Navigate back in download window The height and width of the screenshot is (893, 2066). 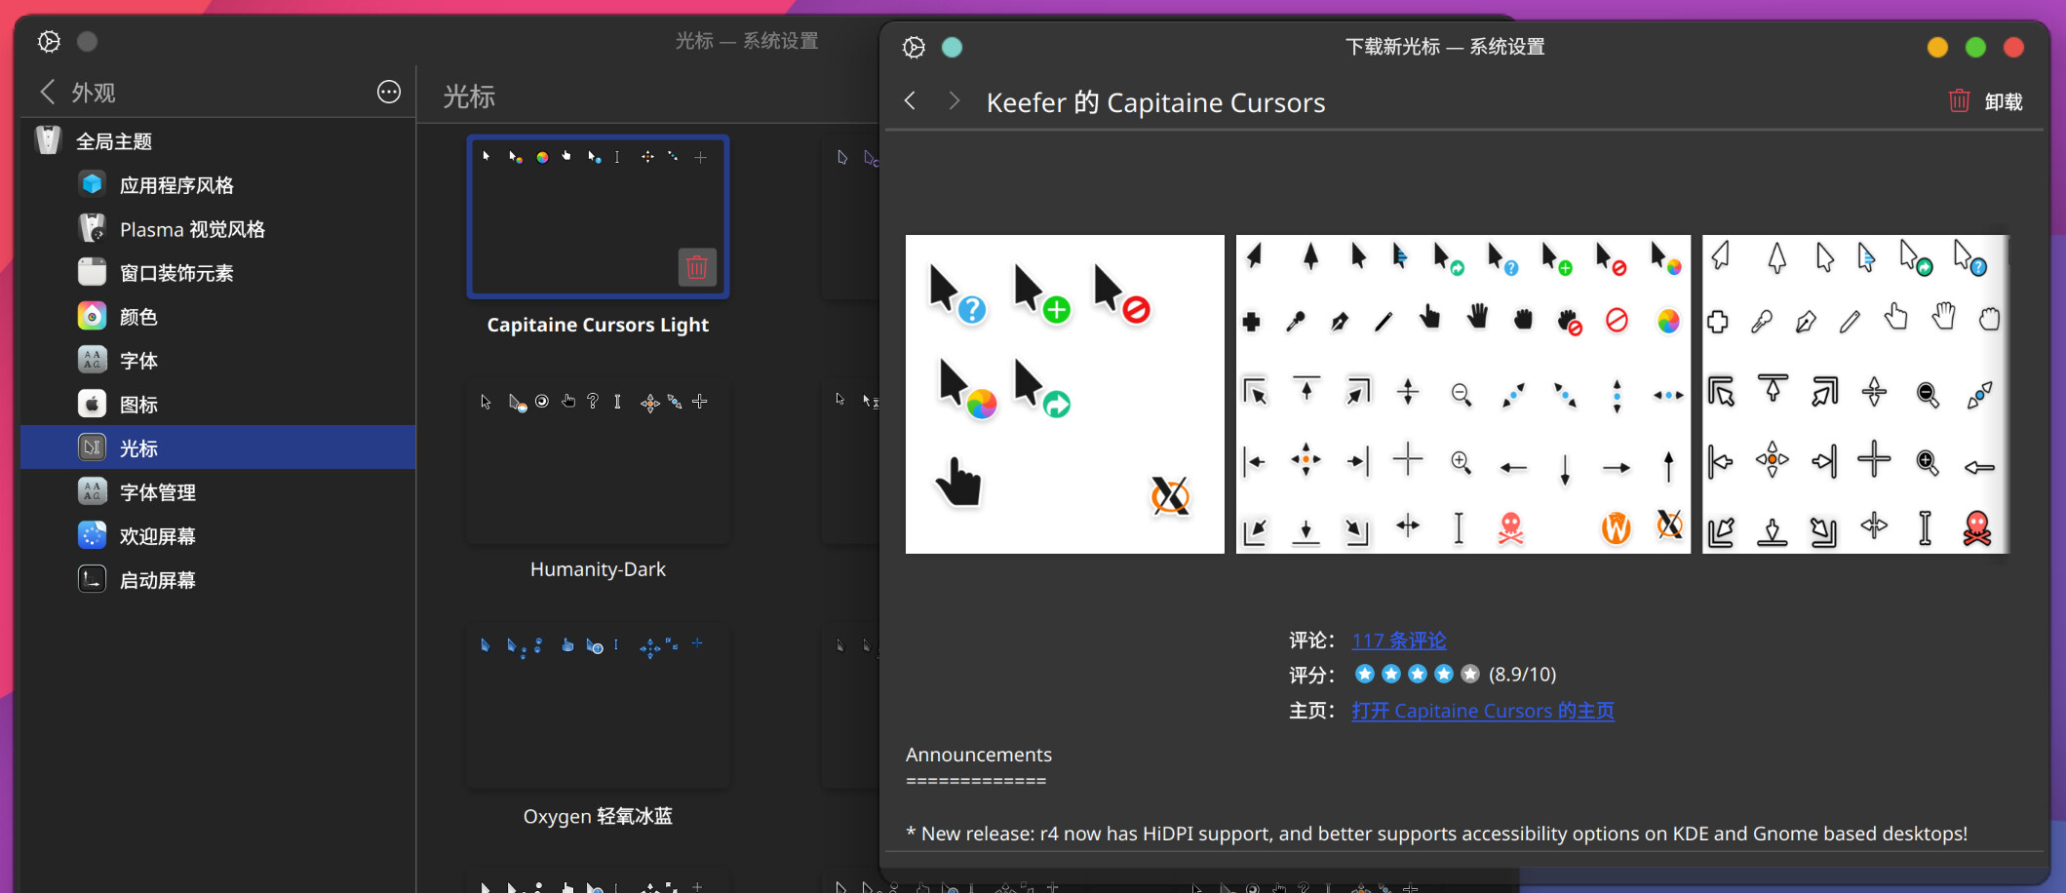[x=910, y=100]
